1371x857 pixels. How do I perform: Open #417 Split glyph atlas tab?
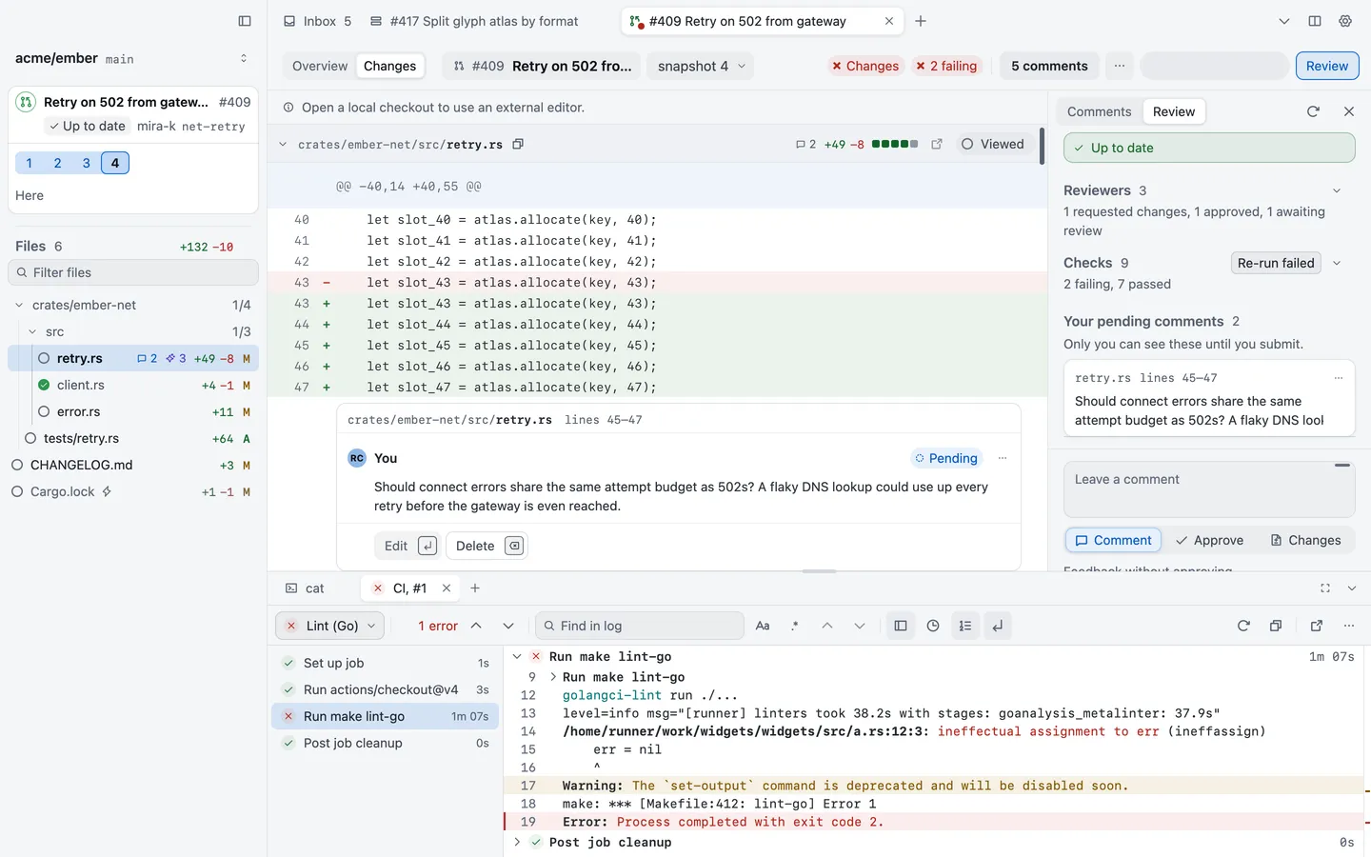pos(474,21)
